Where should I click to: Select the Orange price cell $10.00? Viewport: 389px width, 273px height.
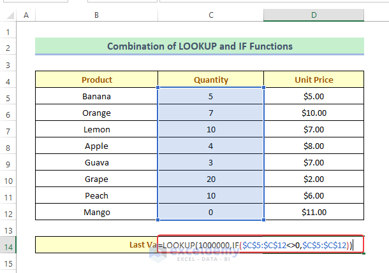[x=314, y=113]
